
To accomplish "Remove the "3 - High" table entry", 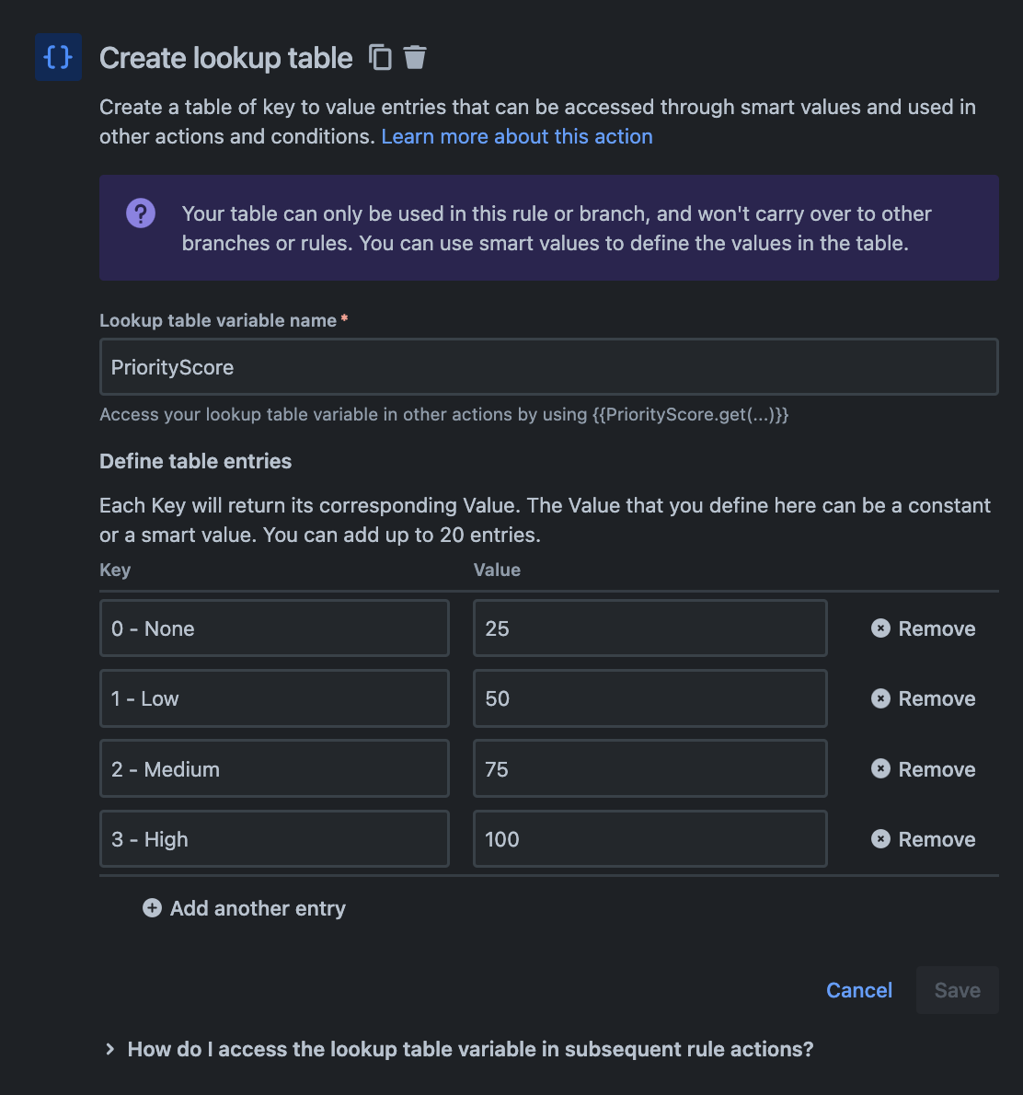I will pos(923,839).
